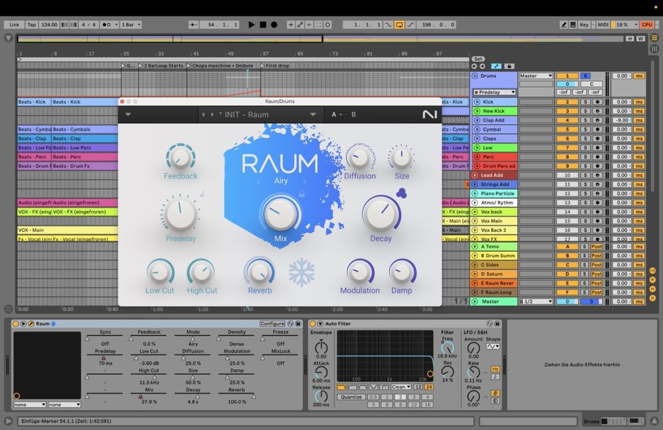Screen dimensions: 663x430
Task: Start playback with the Play button
Action: tap(251, 25)
